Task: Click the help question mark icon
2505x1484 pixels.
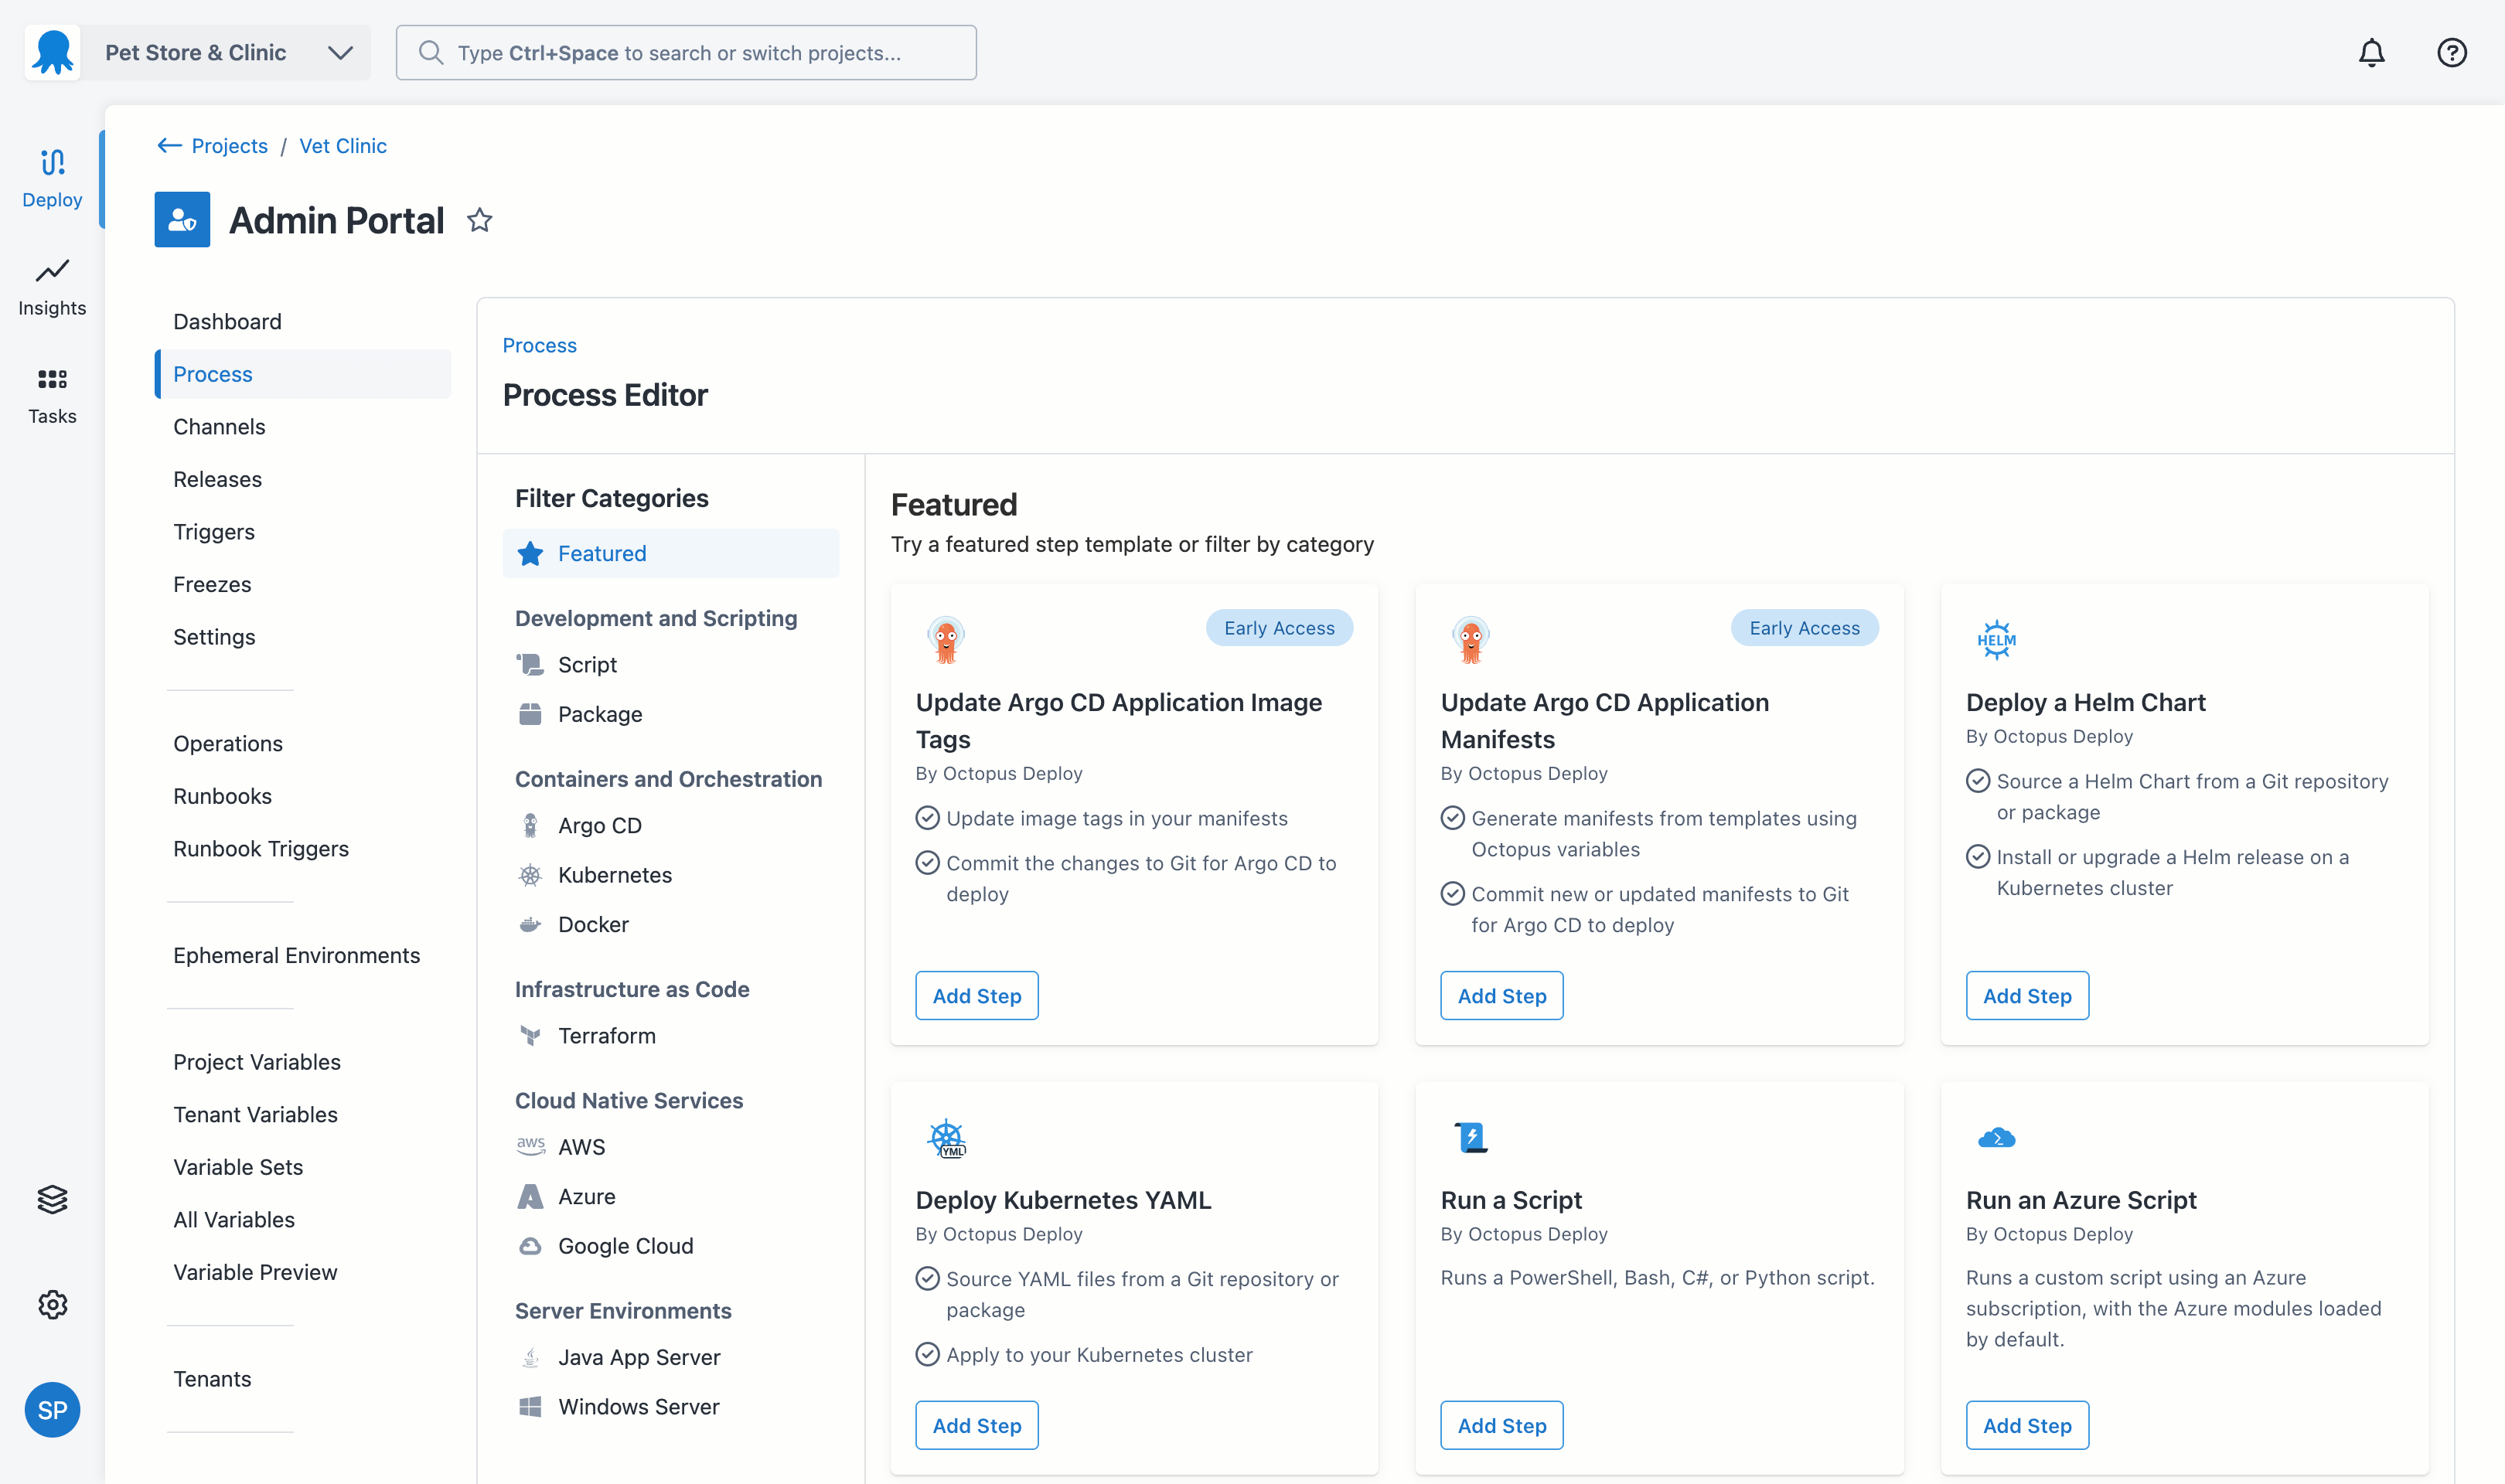Action: click(x=2451, y=53)
